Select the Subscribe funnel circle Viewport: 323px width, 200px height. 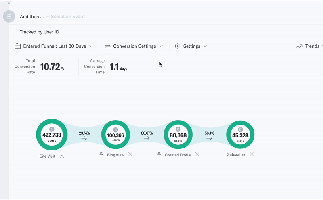240,135
